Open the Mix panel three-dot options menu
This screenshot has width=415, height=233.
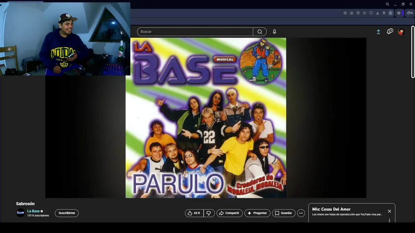[389, 220]
